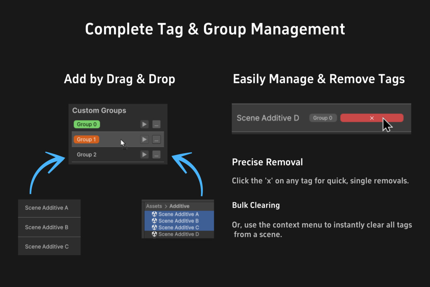Select Scene Additive B in the plain list
Image resolution: width=430 pixels, height=287 pixels.
point(47,227)
